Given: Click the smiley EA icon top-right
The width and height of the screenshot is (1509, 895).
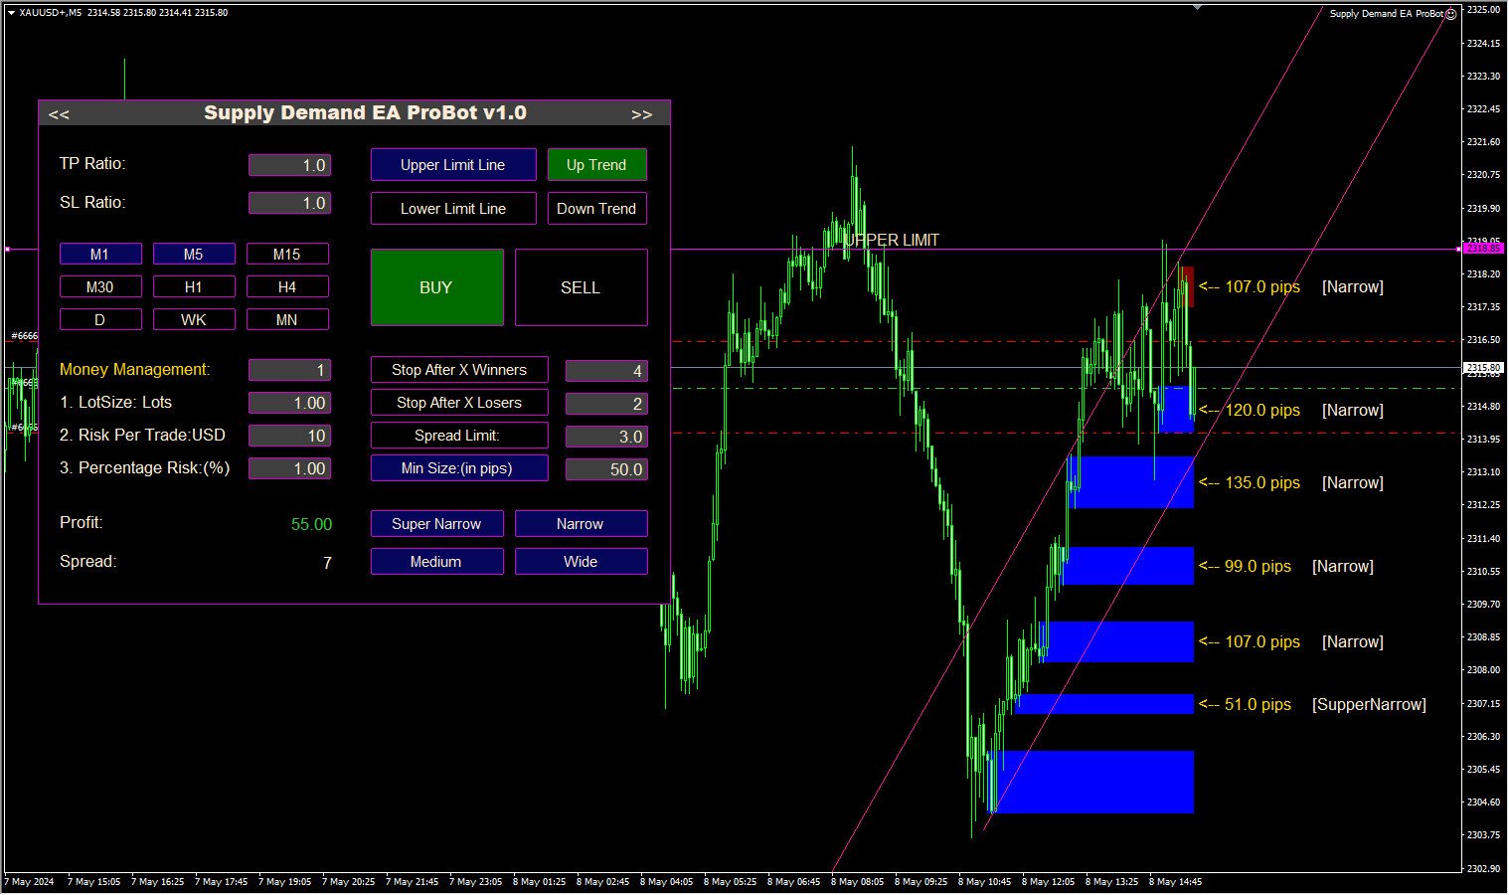Looking at the screenshot, I should point(1451,14).
